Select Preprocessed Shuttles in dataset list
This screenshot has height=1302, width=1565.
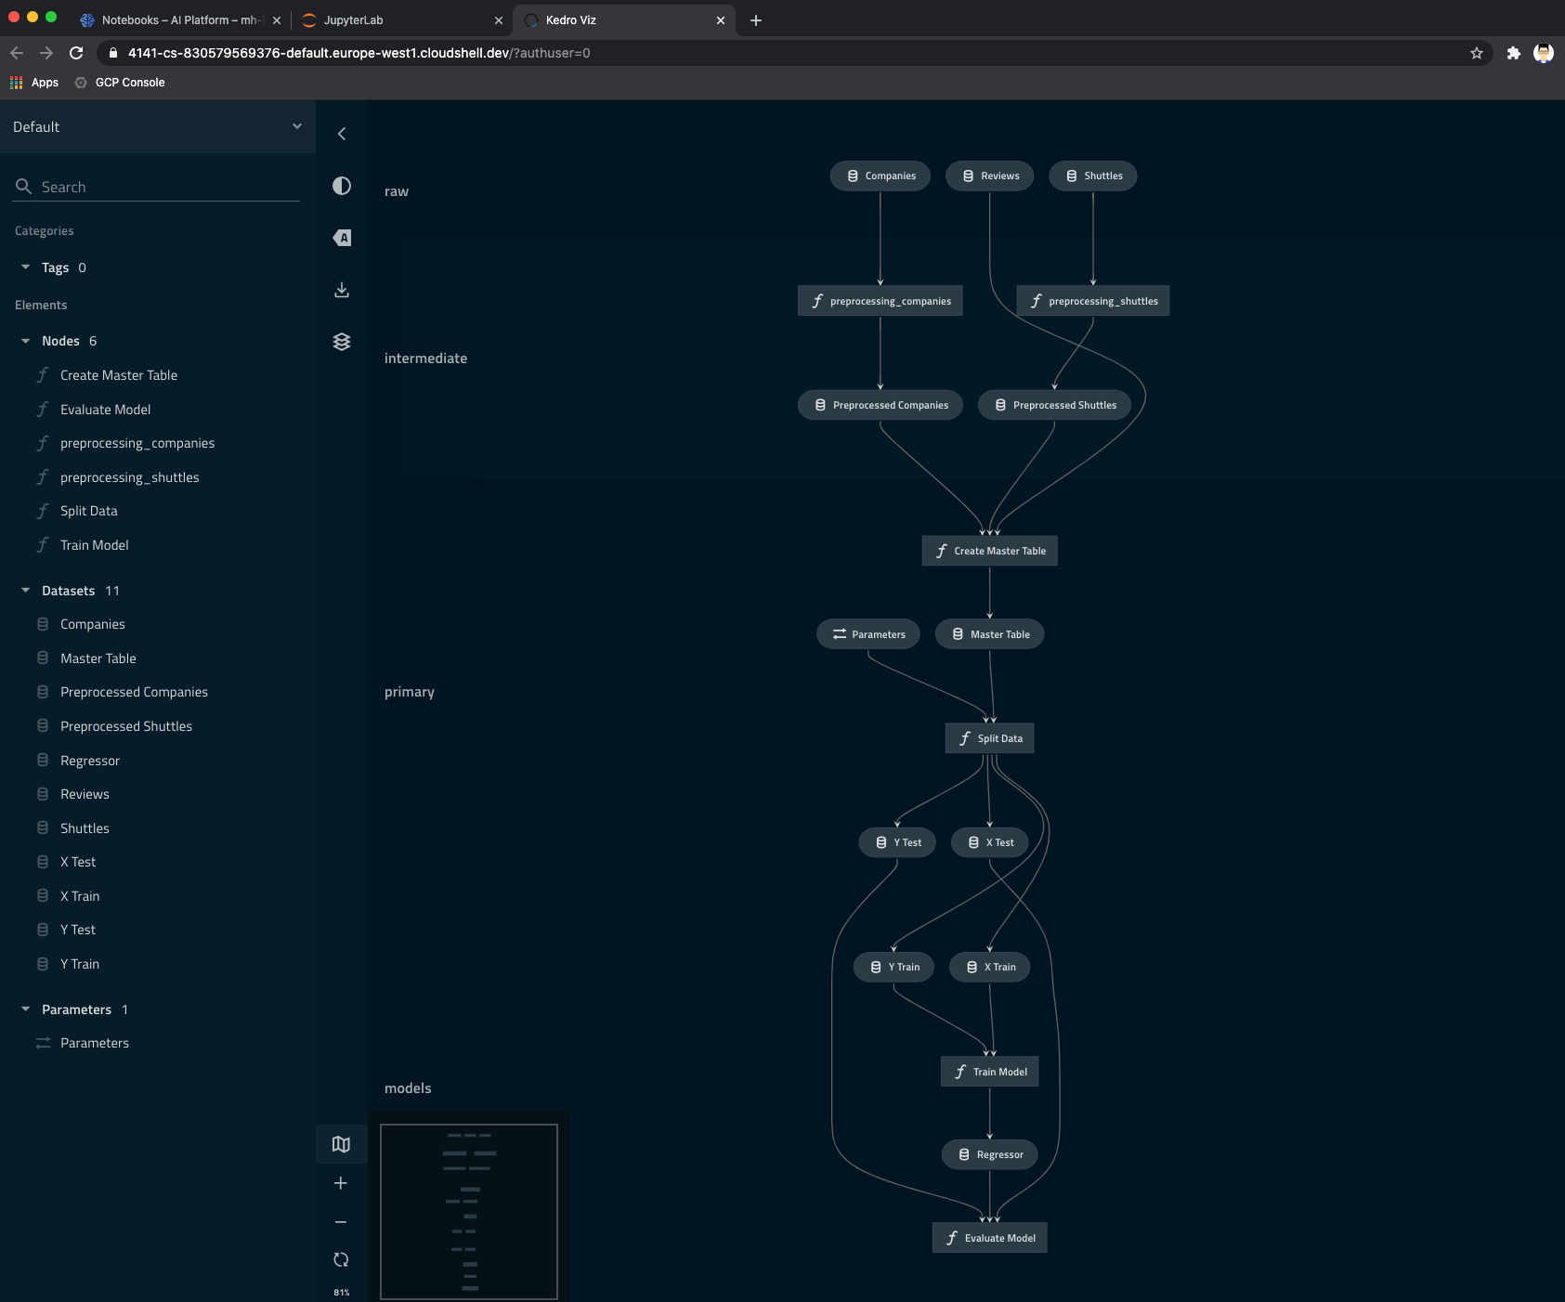point(125,726)
